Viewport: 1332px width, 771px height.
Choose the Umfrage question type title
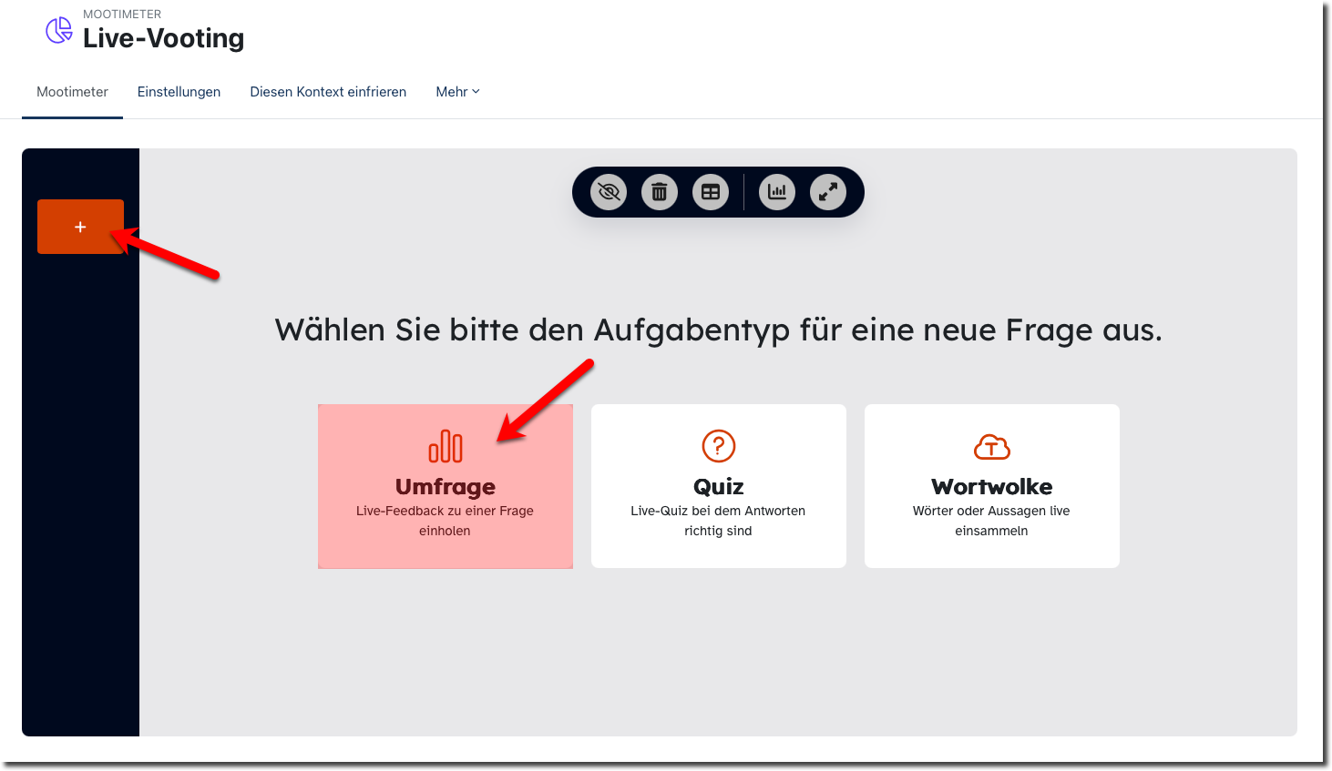446,487
